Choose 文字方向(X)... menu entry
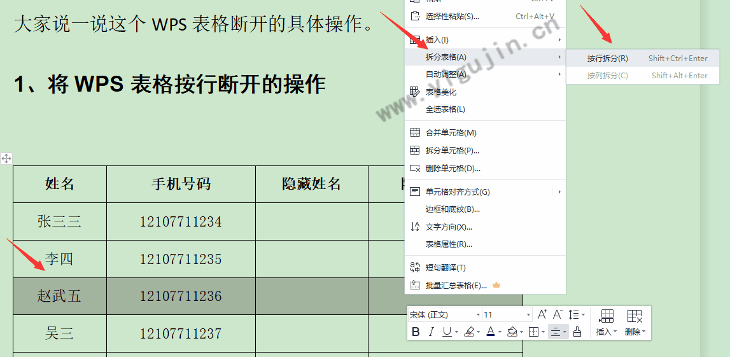 pyautogui.click(x=485, y=227)
